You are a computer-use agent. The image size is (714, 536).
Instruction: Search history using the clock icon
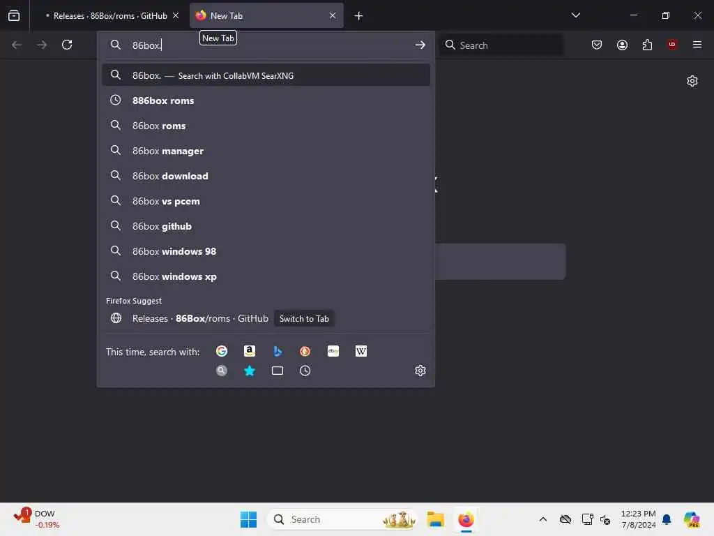[x=305, y=371]
